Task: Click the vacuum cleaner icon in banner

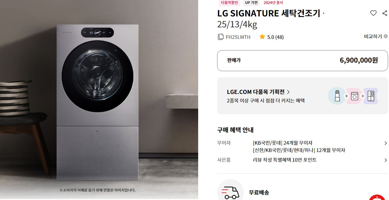Action: coord(337,96)
